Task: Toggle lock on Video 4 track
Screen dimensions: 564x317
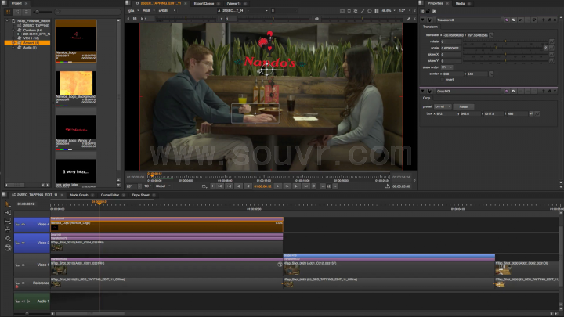Action: tap(17, 225)
